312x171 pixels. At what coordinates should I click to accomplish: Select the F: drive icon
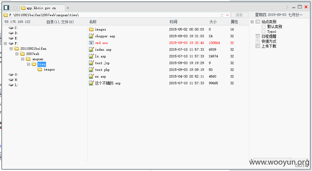click(x=11, y=43)
